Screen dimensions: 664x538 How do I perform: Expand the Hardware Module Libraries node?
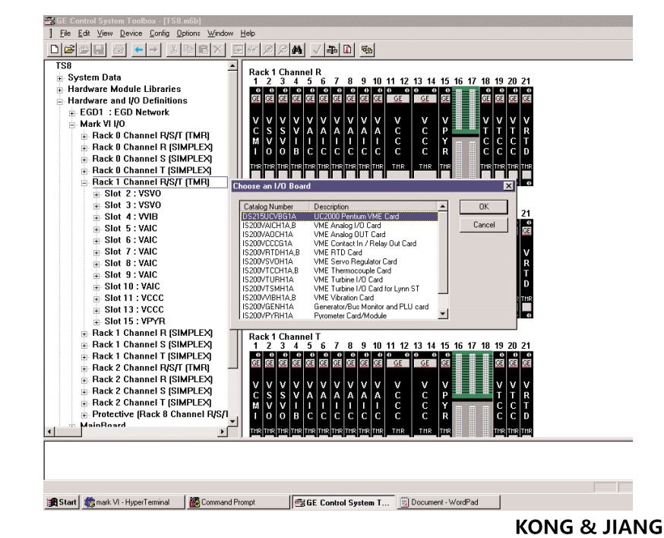(60, 90)
